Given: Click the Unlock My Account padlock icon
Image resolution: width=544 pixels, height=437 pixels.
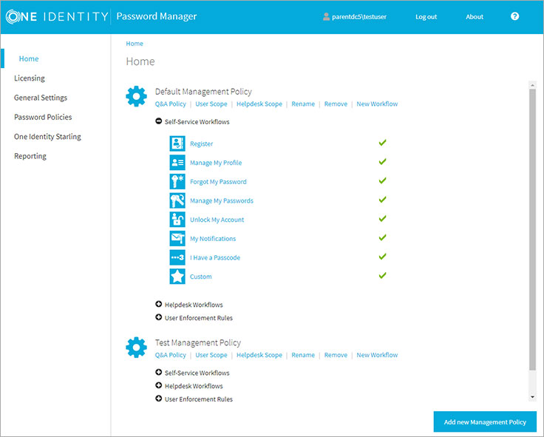Looking at the screenshot, I should point(177,220).
